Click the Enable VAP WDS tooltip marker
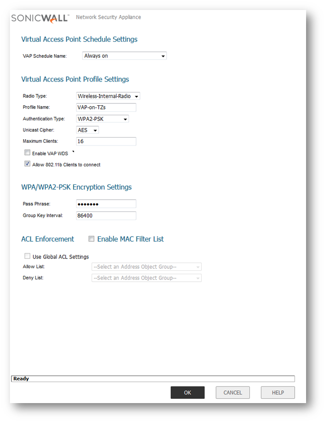The image size is (326, 423). [73, 152]
